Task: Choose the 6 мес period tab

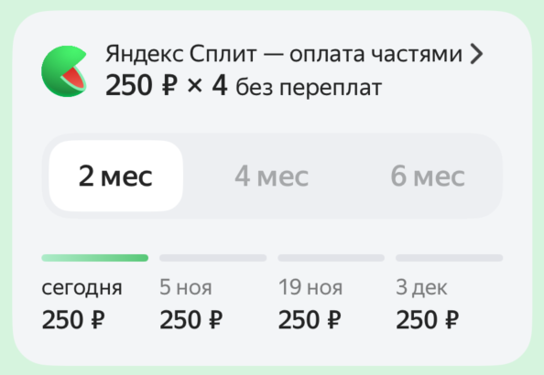Action: pyautogui.click(x=428, y=176)
